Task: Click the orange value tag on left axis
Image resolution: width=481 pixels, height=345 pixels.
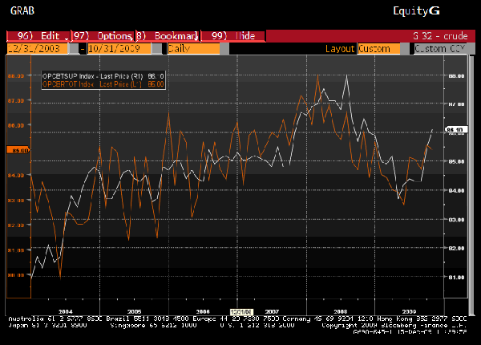Action: [x=17, y=150]
